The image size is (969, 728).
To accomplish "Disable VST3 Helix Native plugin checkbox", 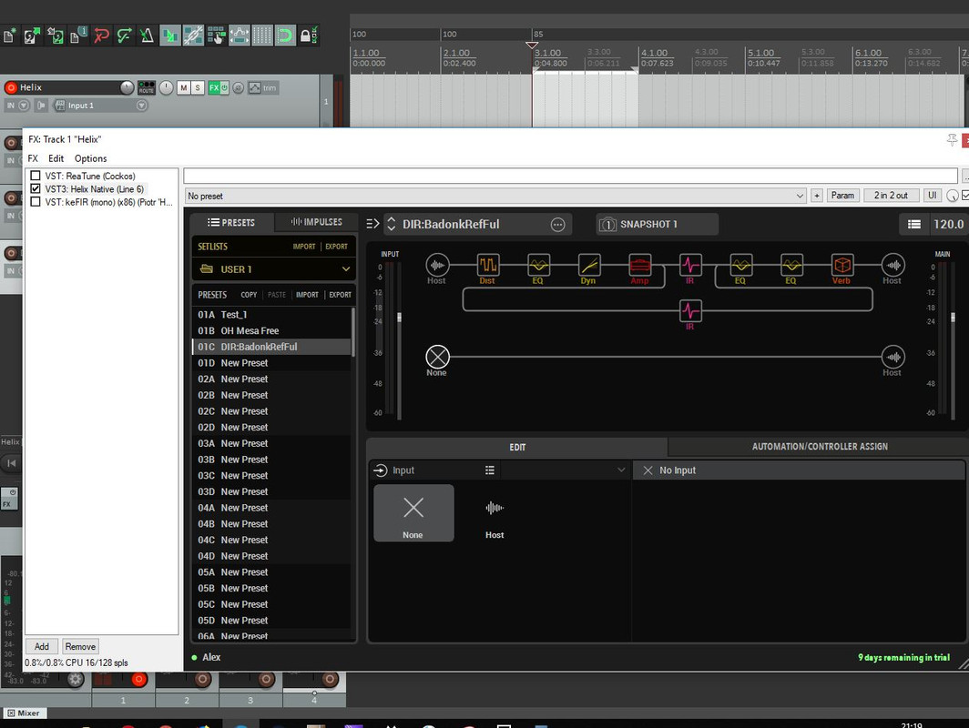I will click(36, 189).
